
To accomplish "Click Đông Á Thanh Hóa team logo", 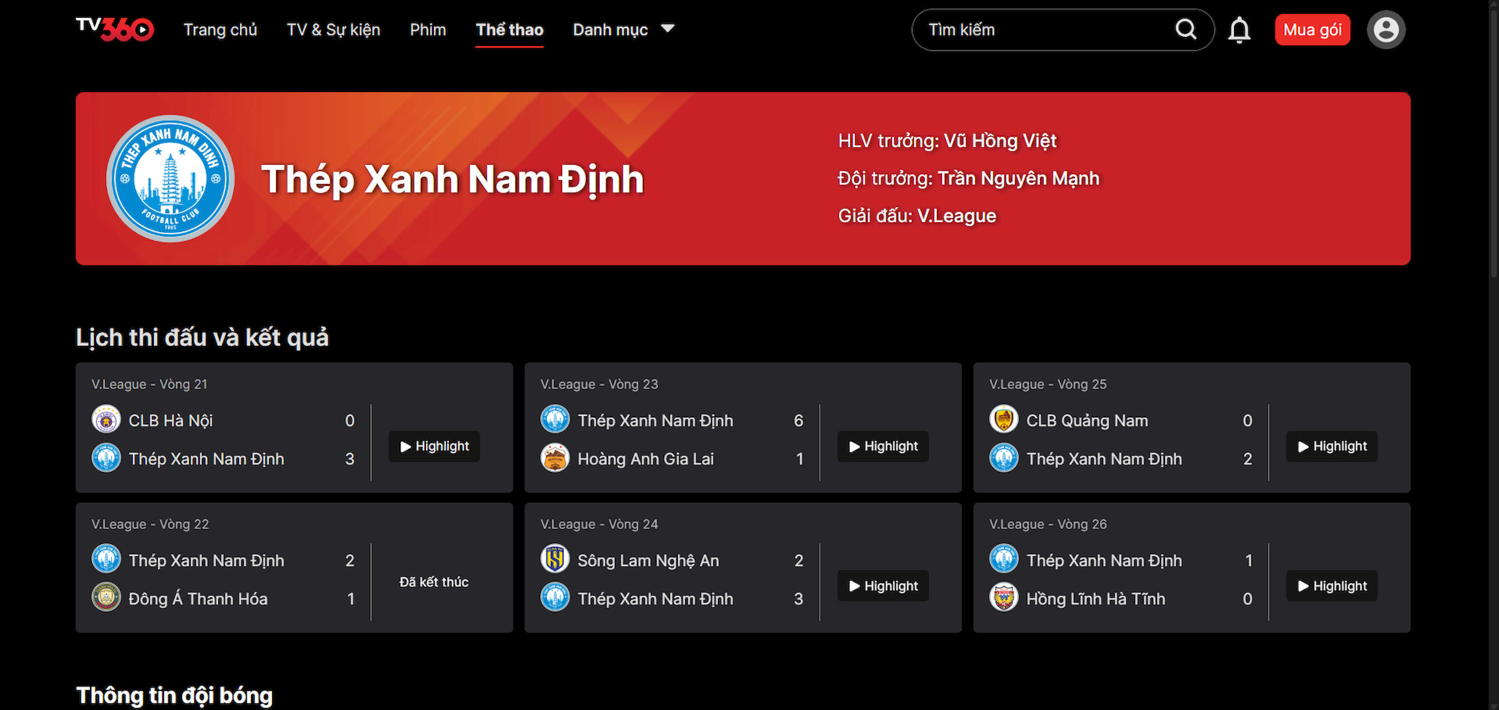I will (x=106, y=598).
